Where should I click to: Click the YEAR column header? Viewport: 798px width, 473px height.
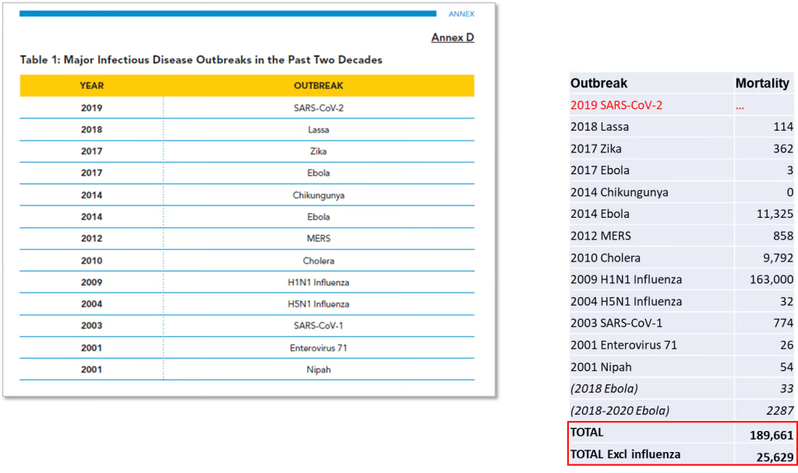pyautogui.click(x=92, y=86)
